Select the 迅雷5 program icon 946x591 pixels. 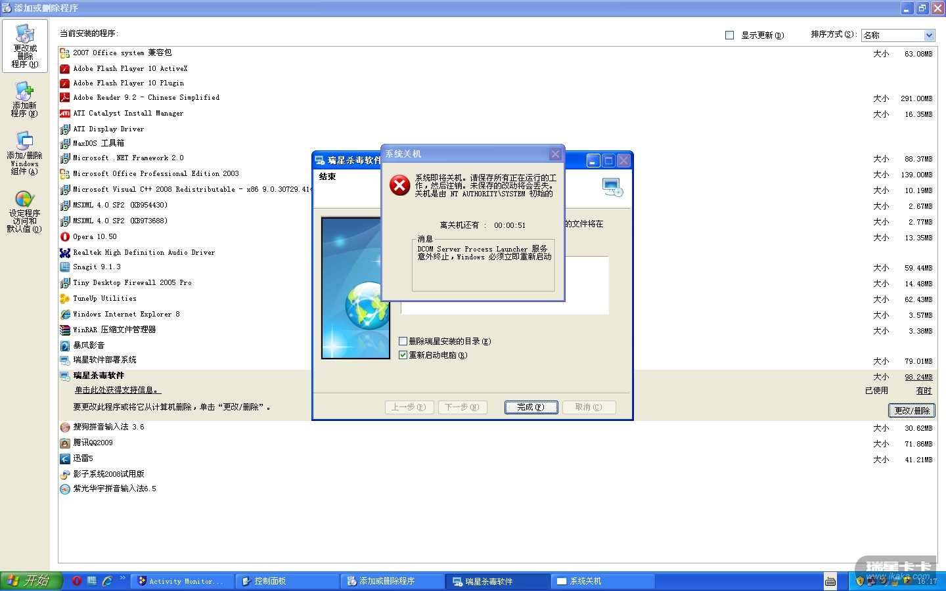tap(65, 459)
